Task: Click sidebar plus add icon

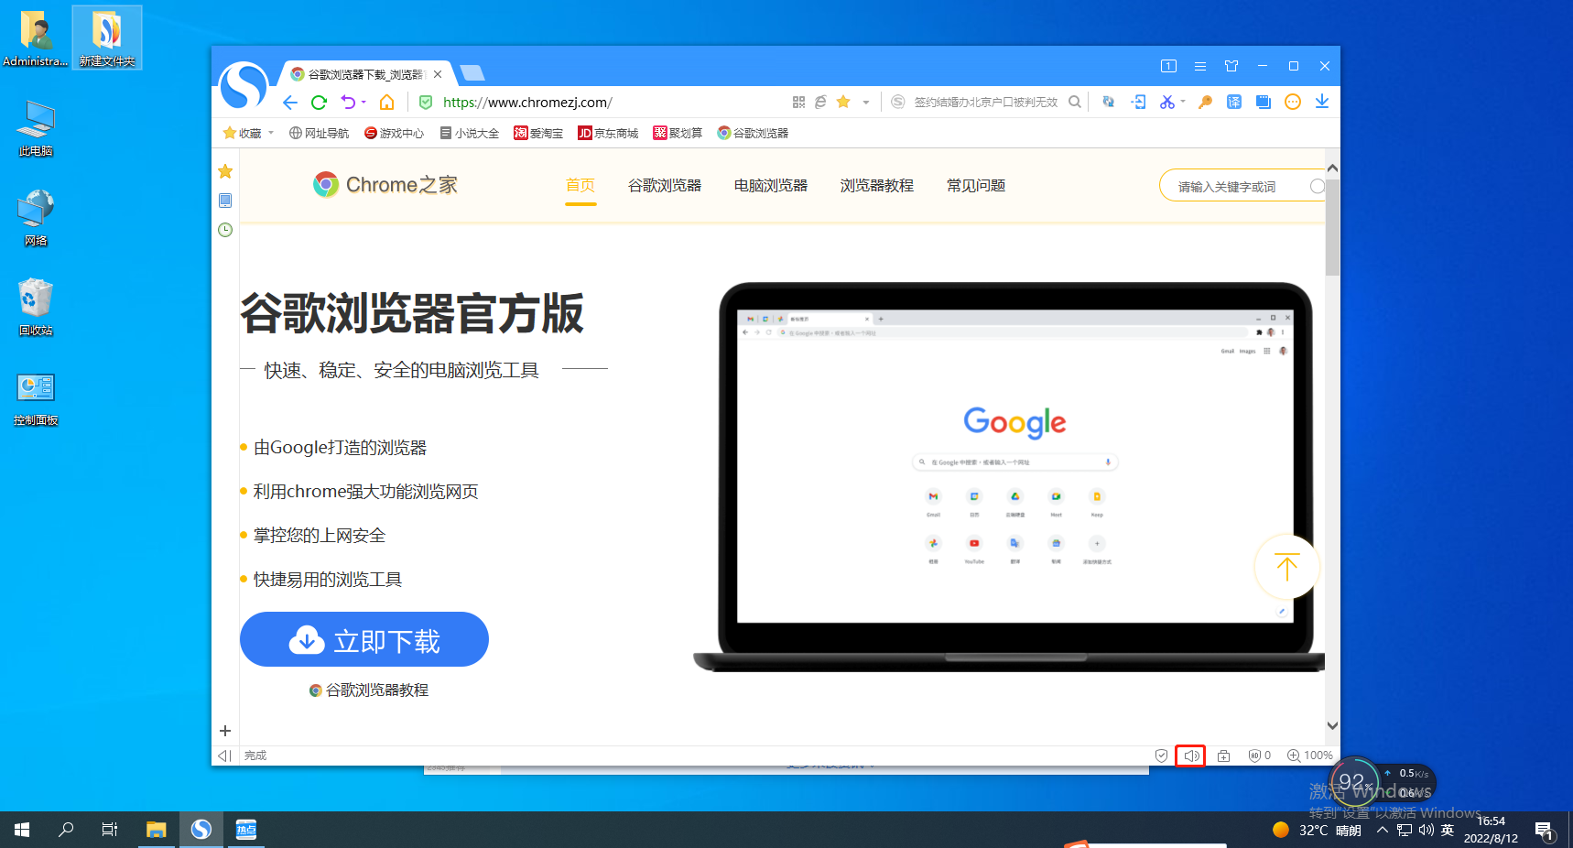Action: (225, 731)
